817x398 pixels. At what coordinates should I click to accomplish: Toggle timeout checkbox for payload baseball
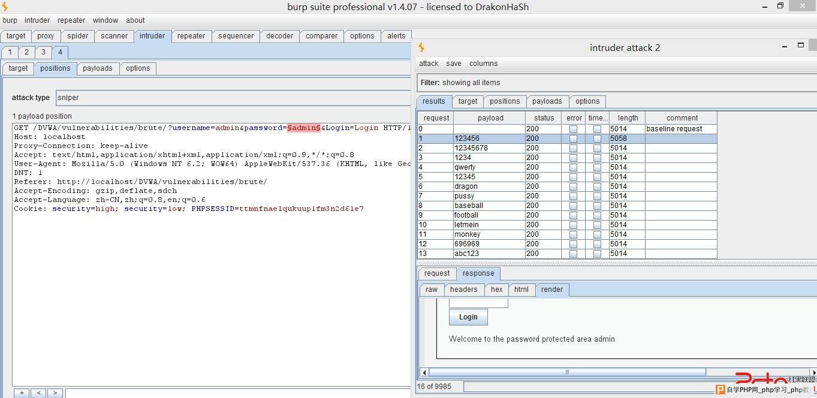597,206
